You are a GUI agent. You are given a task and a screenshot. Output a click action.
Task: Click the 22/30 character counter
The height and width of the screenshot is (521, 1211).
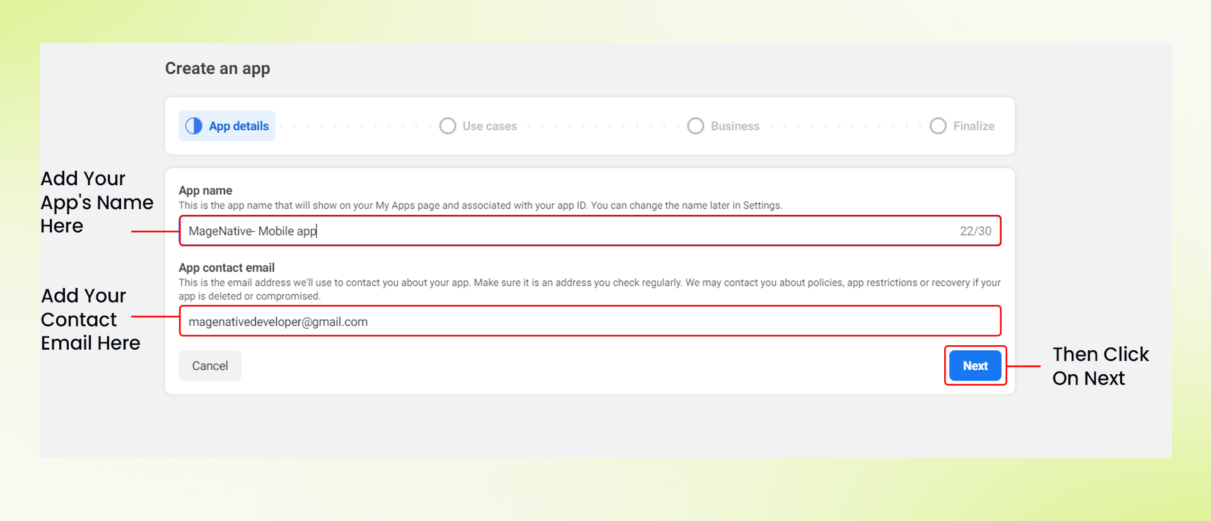975,231
